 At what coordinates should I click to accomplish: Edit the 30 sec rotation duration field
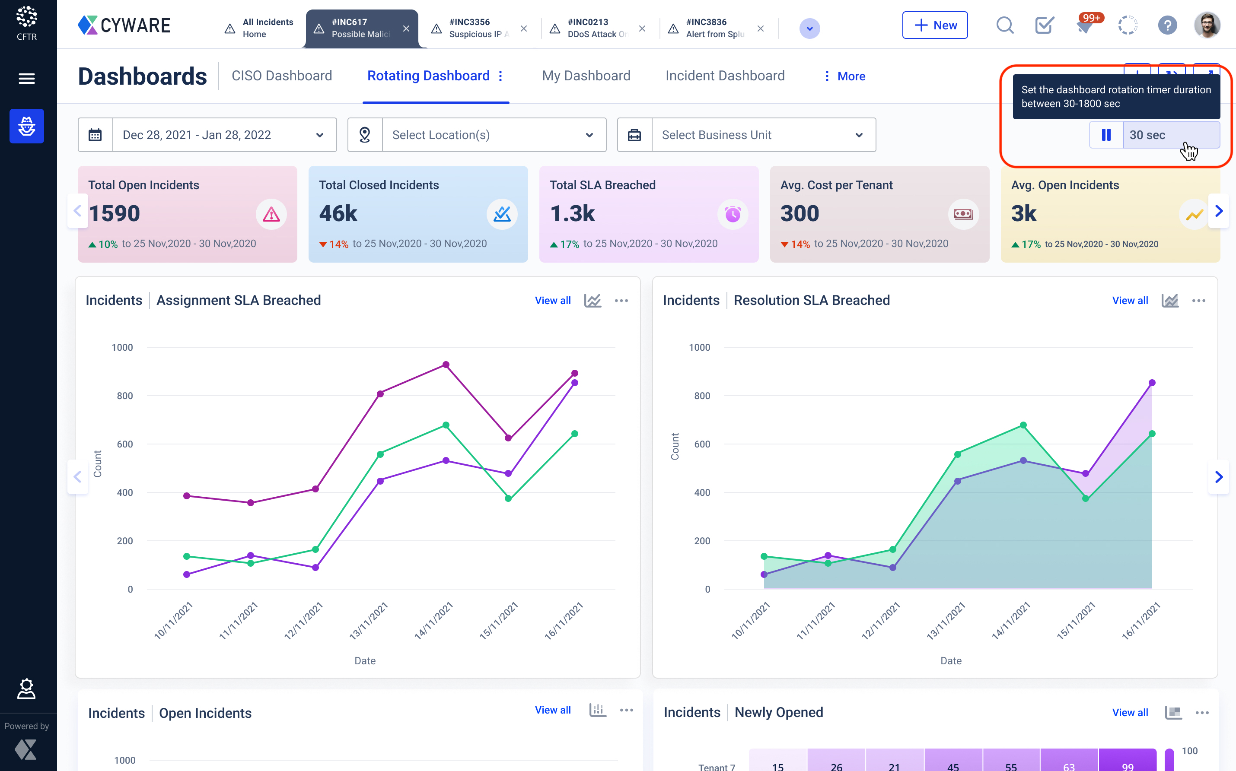click(1171, 135)
